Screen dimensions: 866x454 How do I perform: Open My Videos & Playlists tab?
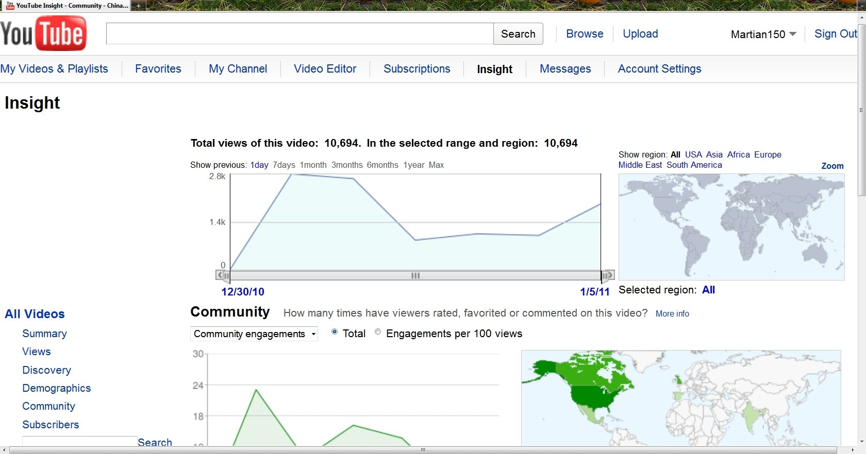[54, 68]
